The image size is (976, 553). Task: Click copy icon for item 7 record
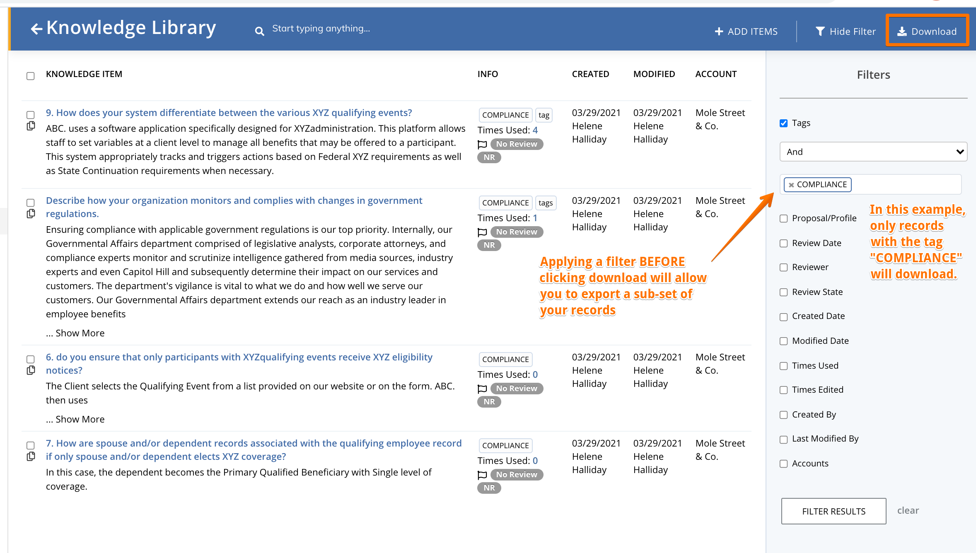pyautogui.click(x=31, y=456)
